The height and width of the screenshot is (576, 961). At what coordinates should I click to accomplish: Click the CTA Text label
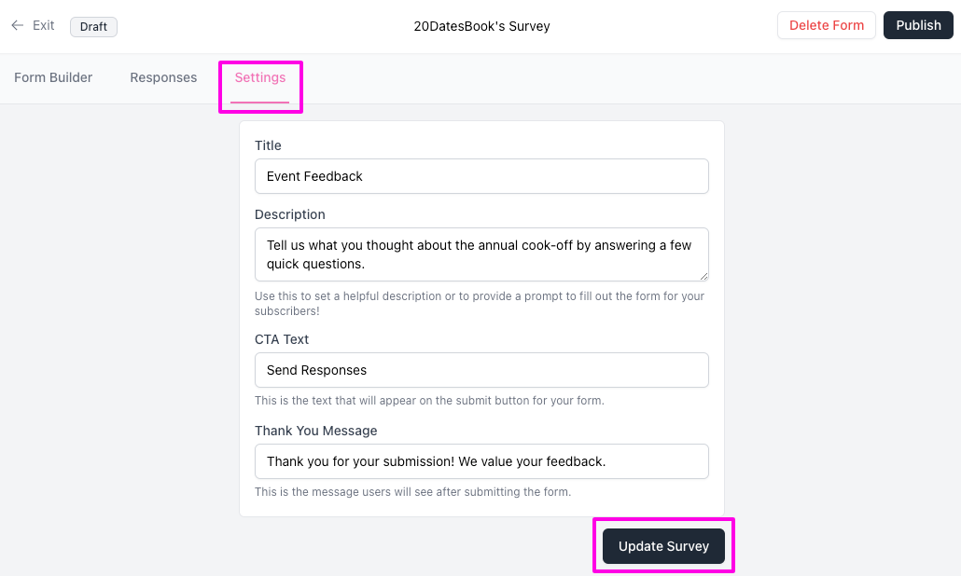[282, 339]
